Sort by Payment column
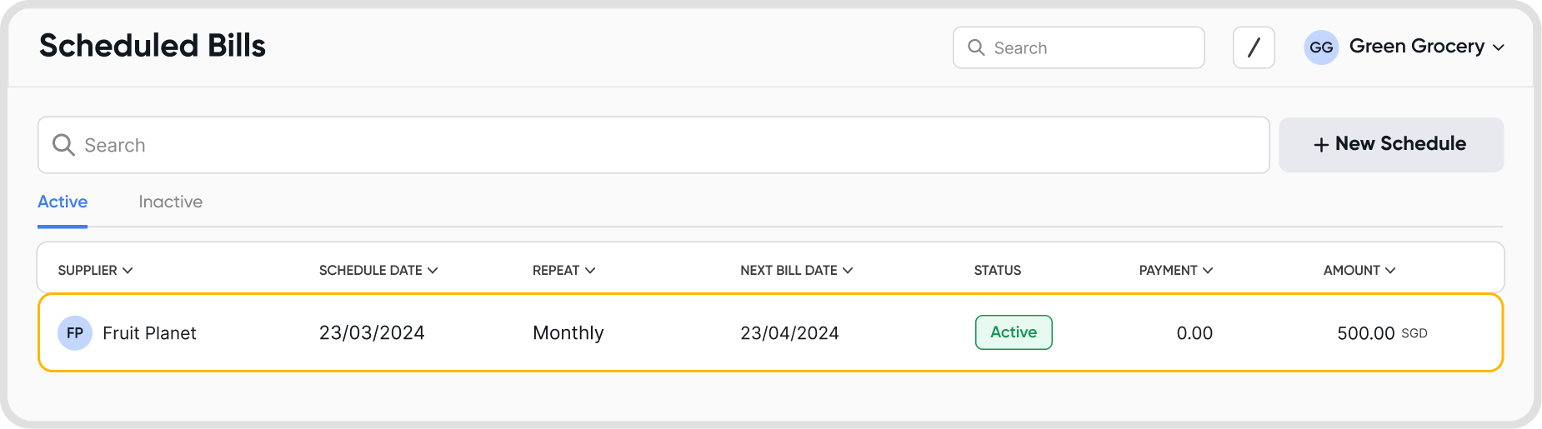 [x=1175, y=271]
